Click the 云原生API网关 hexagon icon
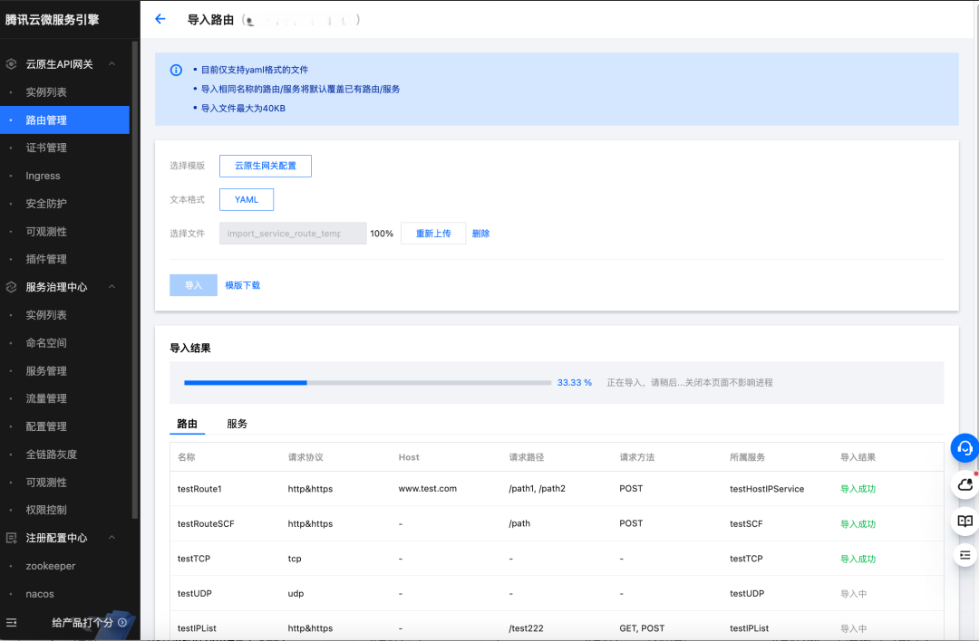The image size is (979, 641). pyautogui.click(x=11, y=63)
